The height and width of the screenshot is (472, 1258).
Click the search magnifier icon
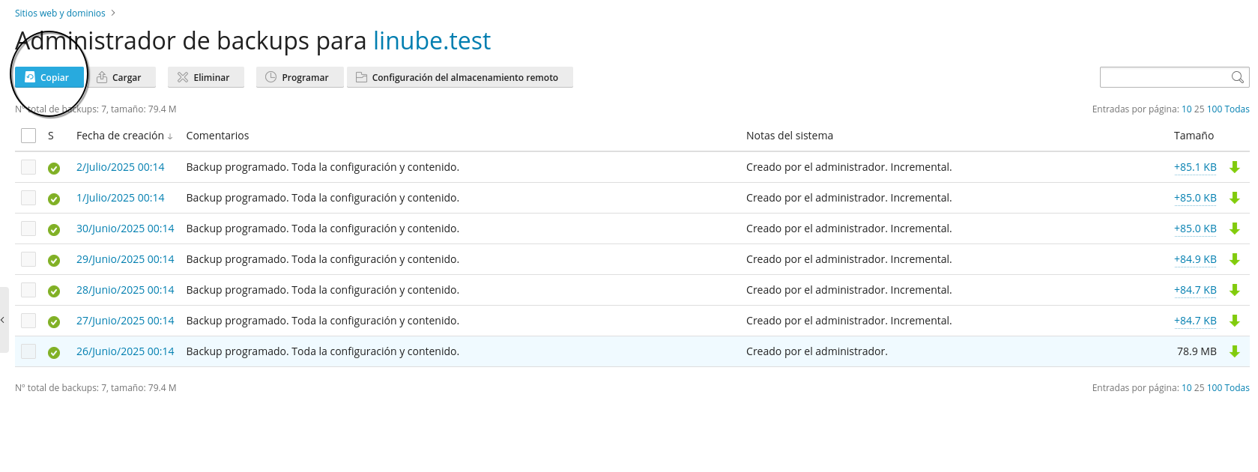(1238, 77)
